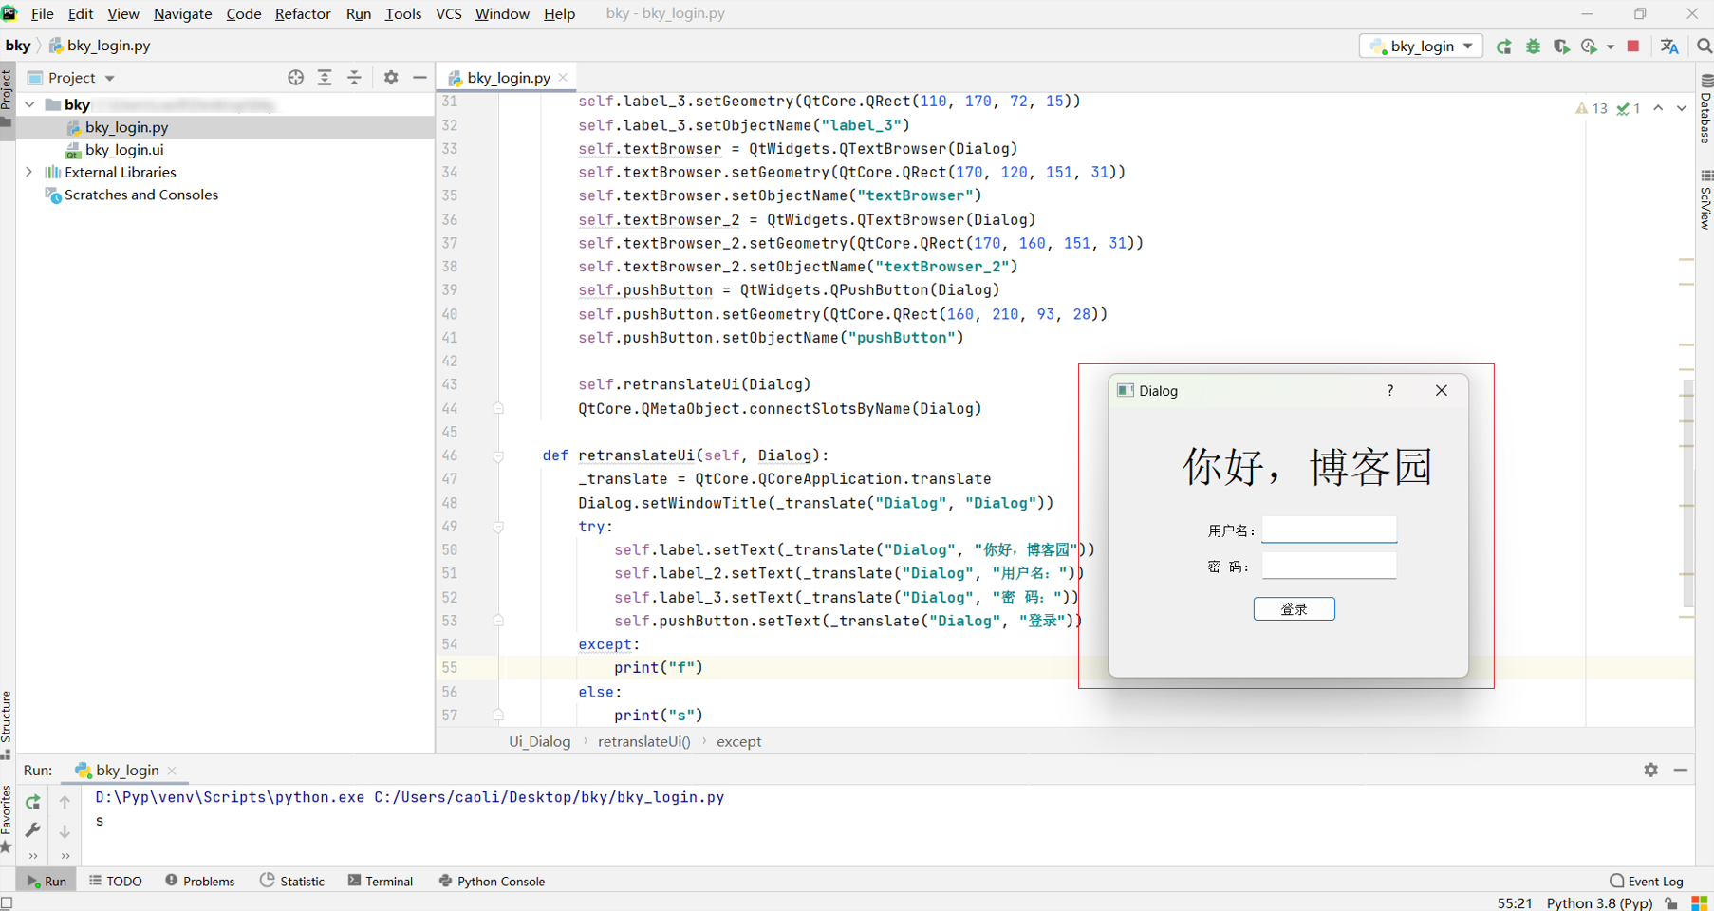The height and width of the screenshot is (911, 1714).
Task: Open the Problems tool tab
Action: point(199,881)
